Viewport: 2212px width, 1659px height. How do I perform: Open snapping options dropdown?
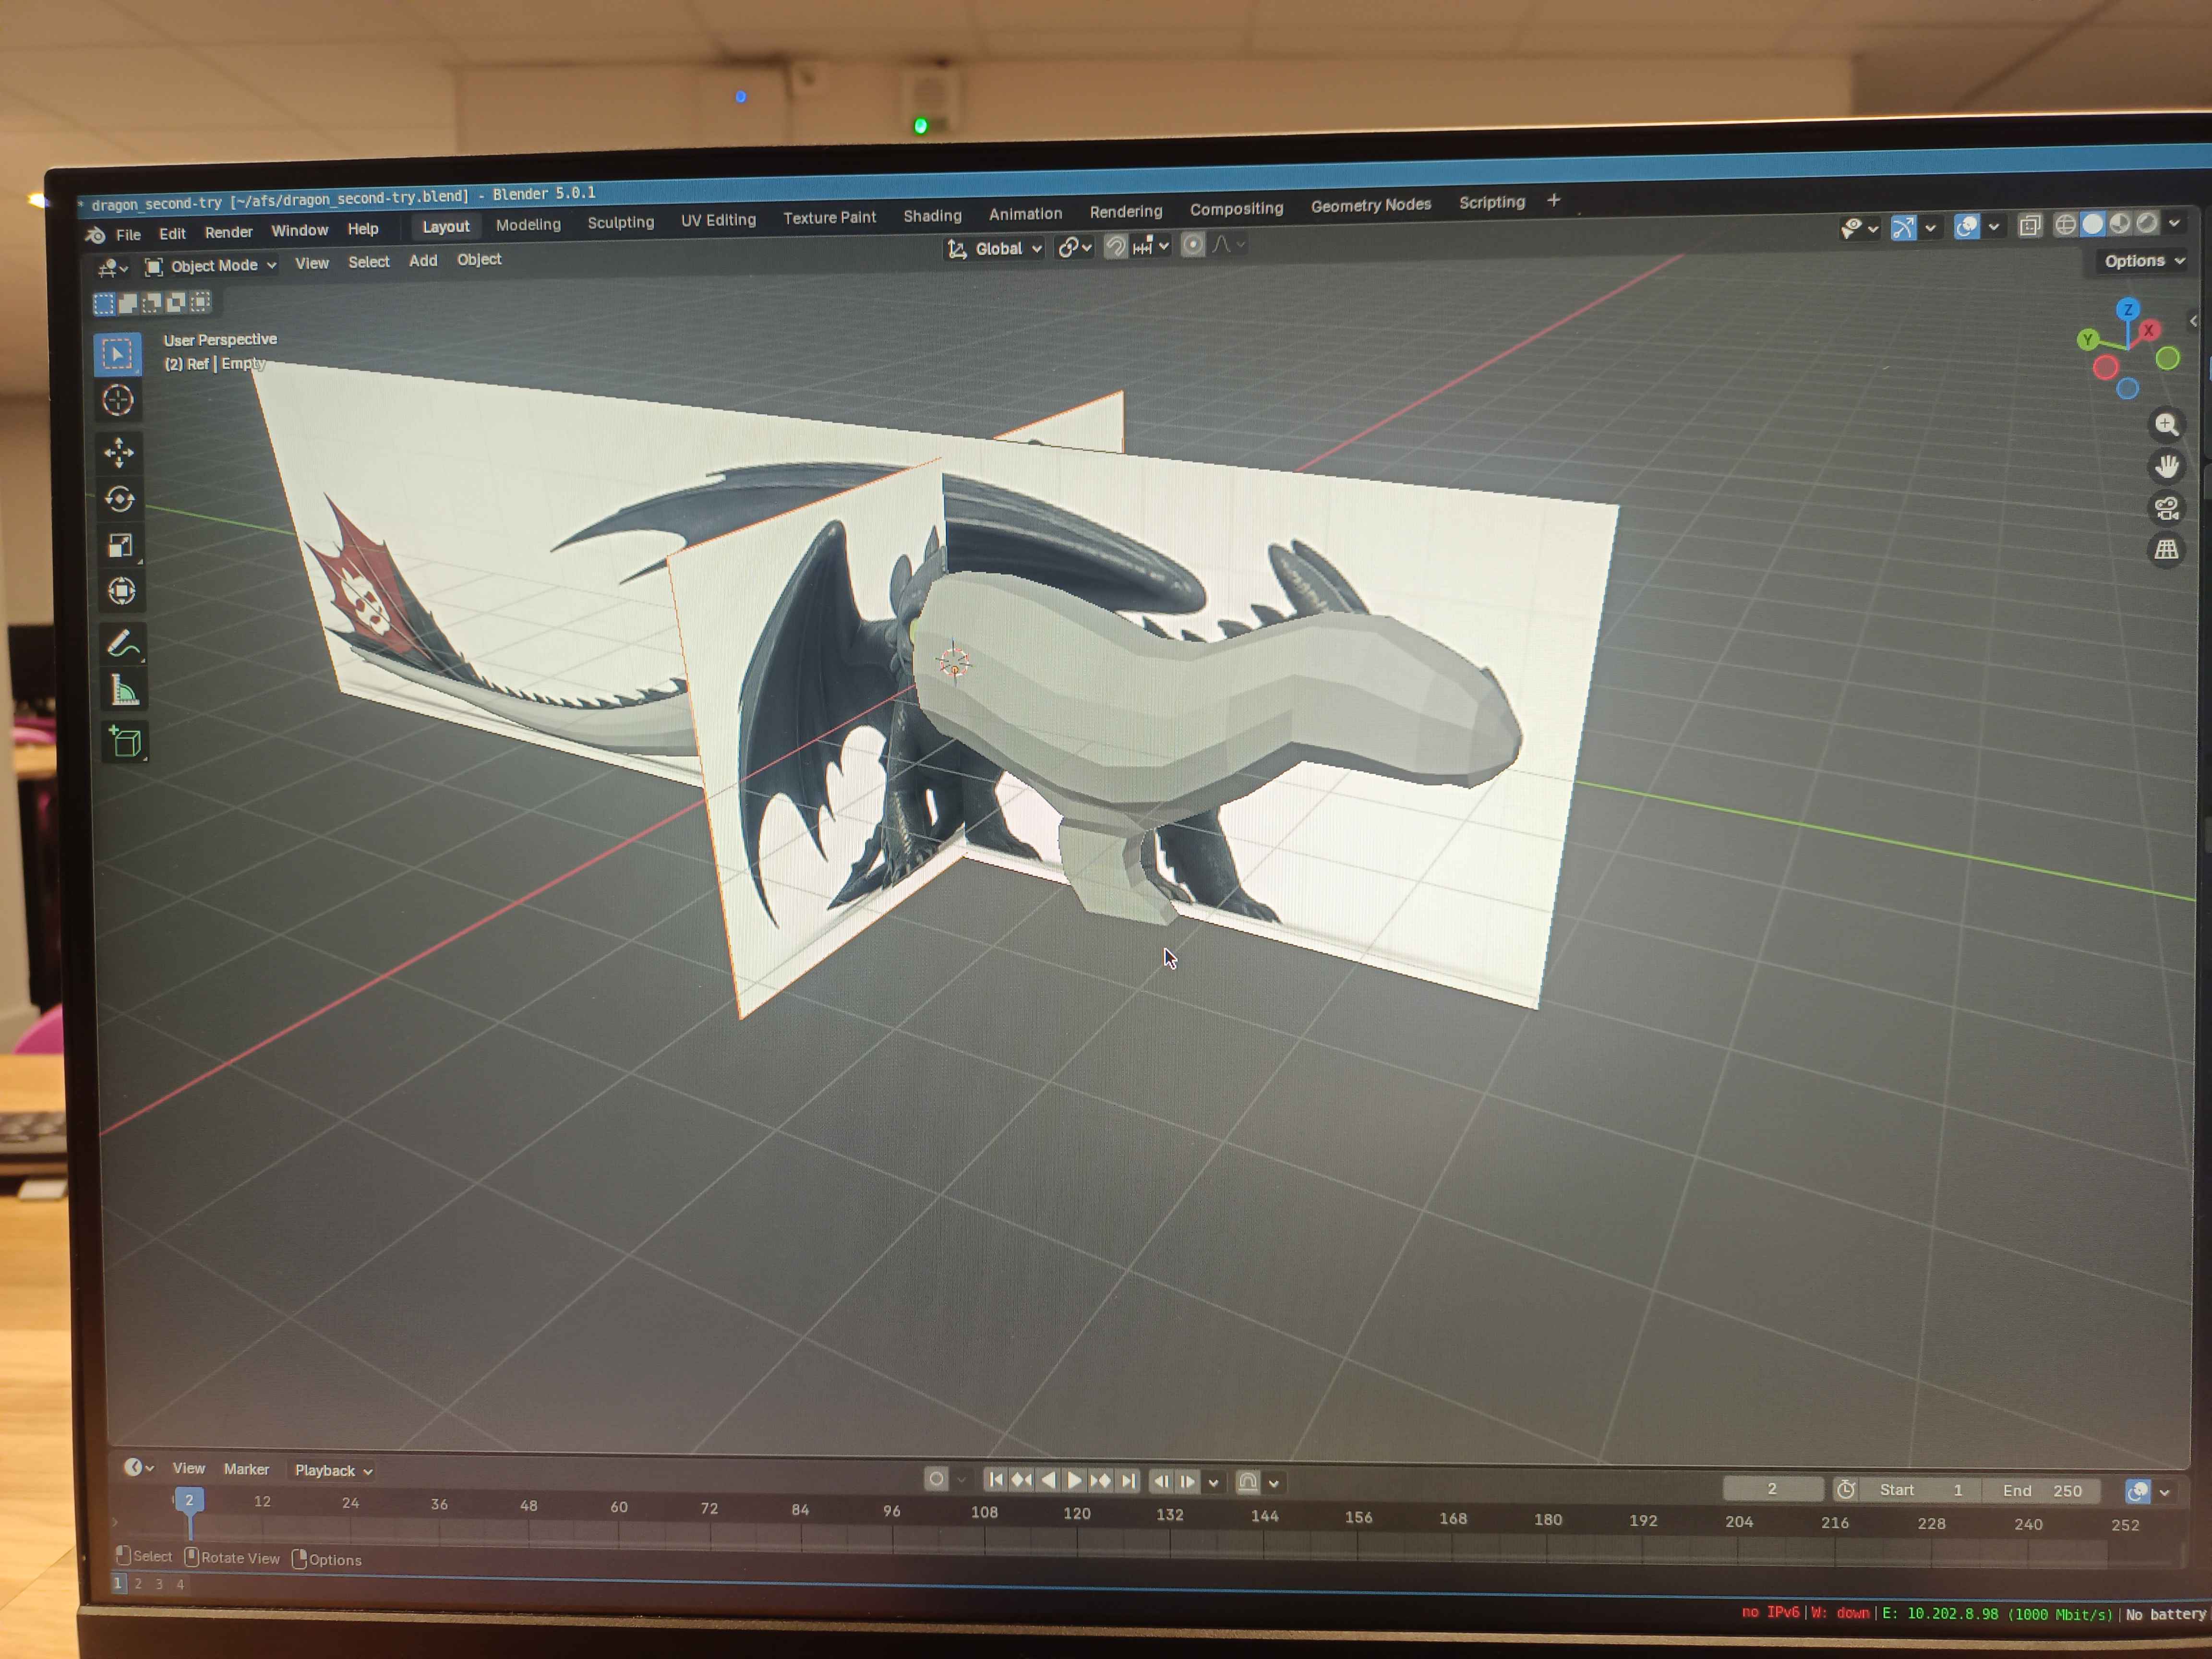click(x=1151, y=246)
